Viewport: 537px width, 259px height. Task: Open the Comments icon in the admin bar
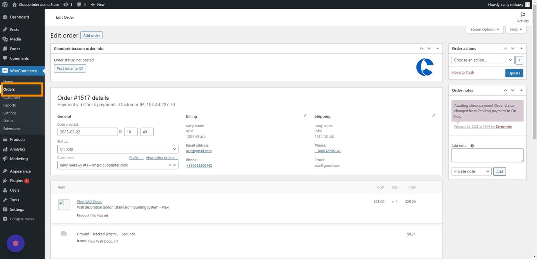[79, 4]
